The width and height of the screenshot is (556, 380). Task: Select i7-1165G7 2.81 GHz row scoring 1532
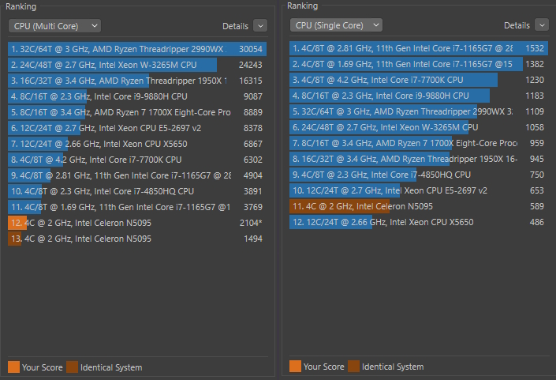(419, 48)
